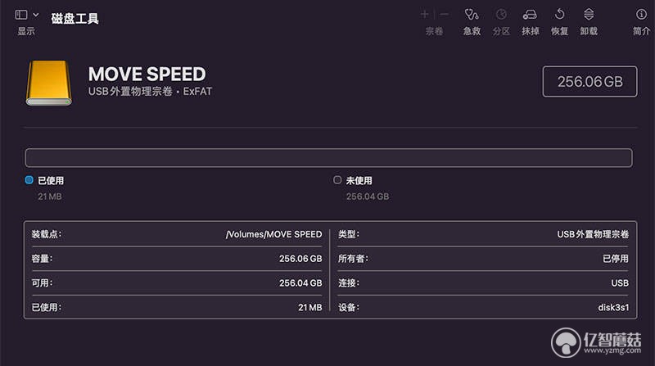Click the Erase (抹掉) drive icon
Viewport: 655px width, 366px height.
click(x=530, y=15)
